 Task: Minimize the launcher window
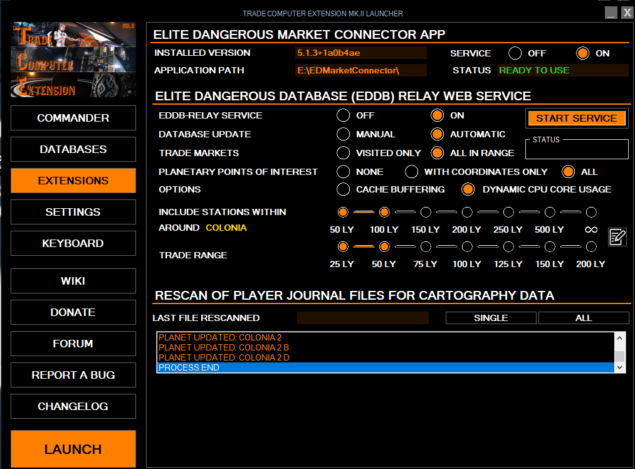pos(611,13)
